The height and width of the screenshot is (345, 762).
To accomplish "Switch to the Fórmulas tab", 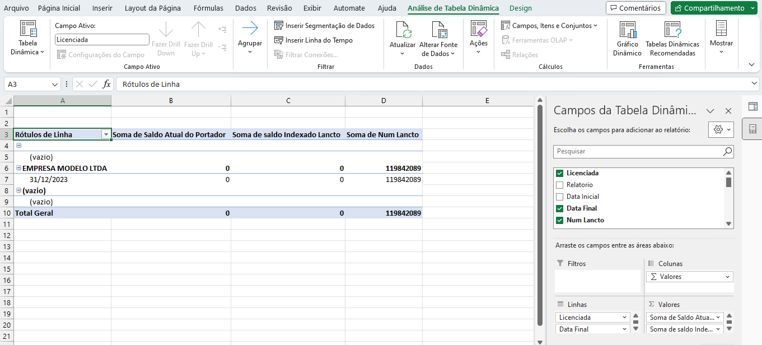I will [x=208, y=8].
